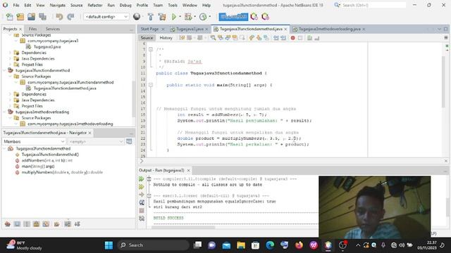Screen dimensions: 451x253
Task: Collapse the tugasjava3functiondanmethod project node
Action: pos(5,70)
